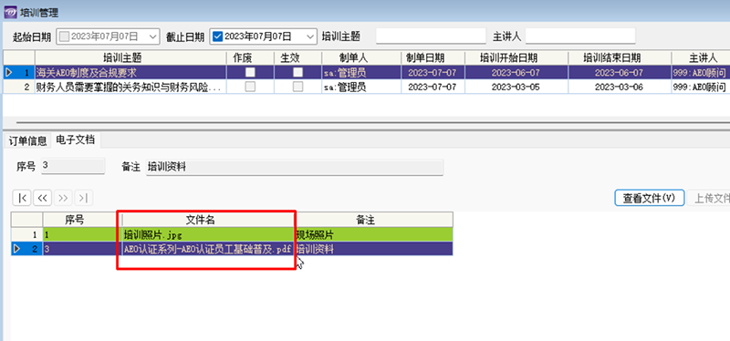The width and height of the screenshot is (730, 341).
Task: Select row indicator arrow for AEO认证 pdf row
Action: (x=17, y=249)
